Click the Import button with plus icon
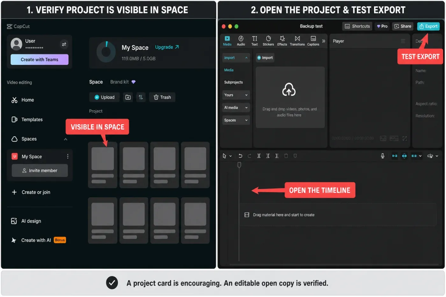Viewport: 446px width, 297px height. click(265, 58)
